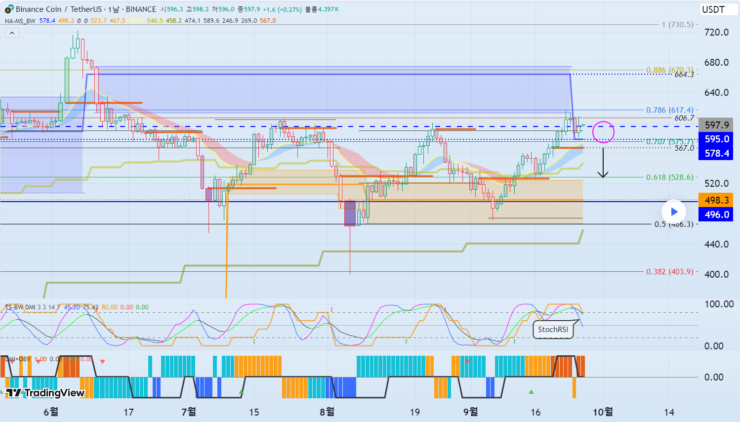
Task: Select the Fibonacci label 1 (730.5)
Action: pos(677,25)
